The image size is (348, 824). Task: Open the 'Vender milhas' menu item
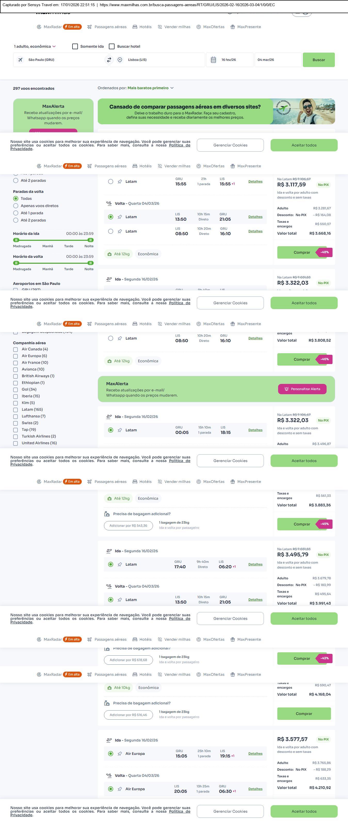click(177, 27)
